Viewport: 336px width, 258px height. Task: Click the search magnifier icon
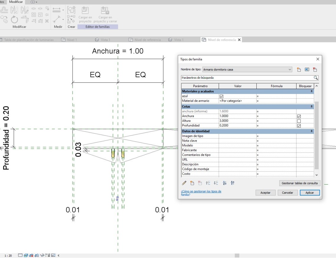tap(316, 78)
